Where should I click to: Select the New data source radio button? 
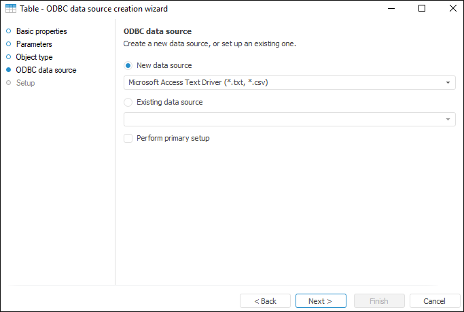(128, 66)
